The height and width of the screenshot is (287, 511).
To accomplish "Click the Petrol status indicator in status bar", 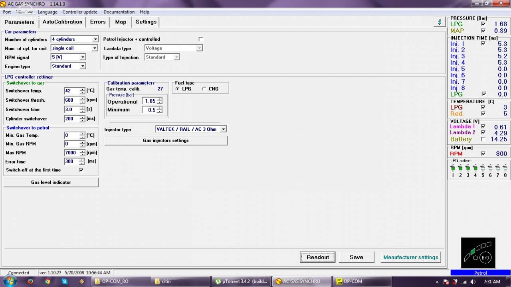I will click(x=480, y=273).
